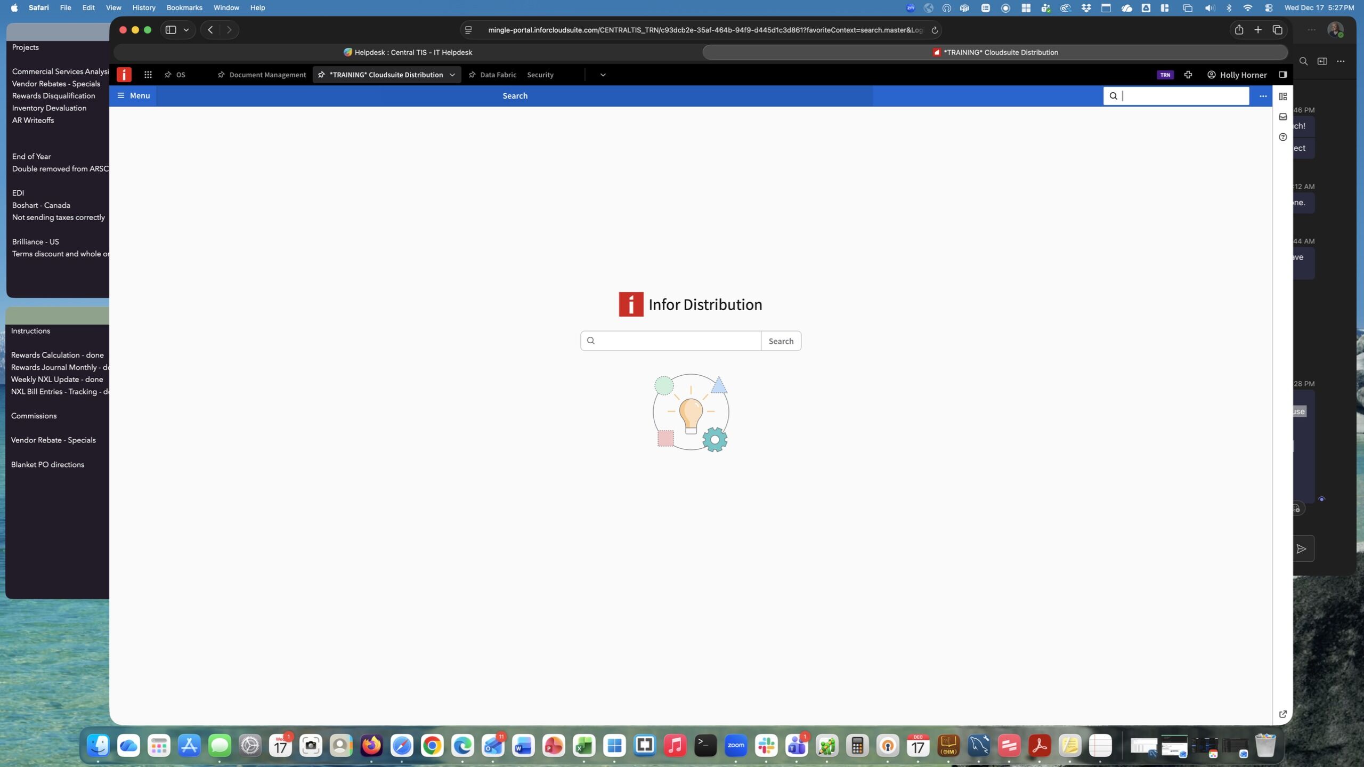Launch Slack from the Dock
The image size is (1364, 767).
point(766,745)
